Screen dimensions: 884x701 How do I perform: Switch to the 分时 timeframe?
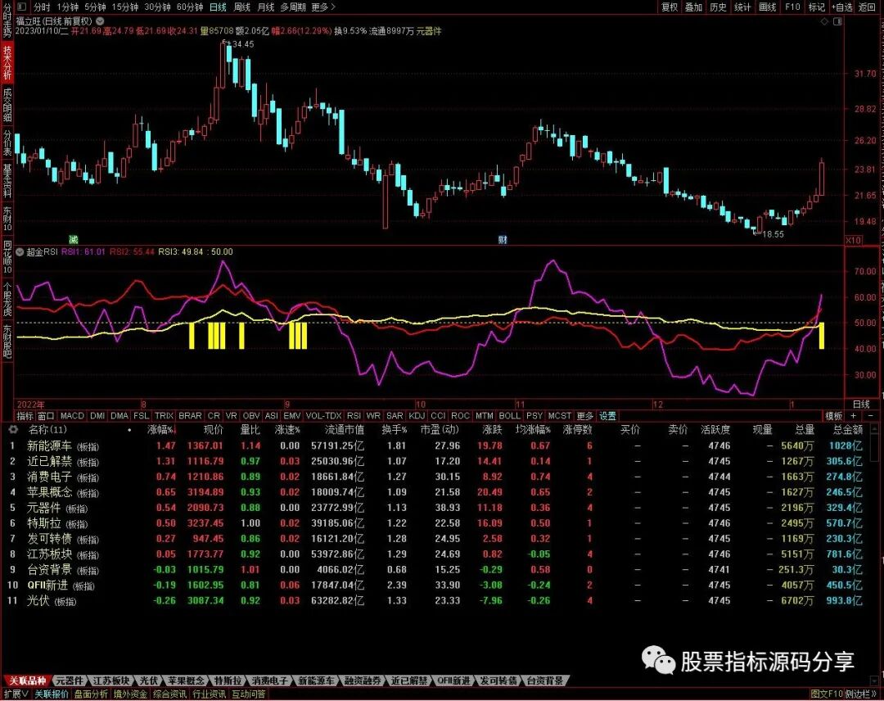(42, 7)
